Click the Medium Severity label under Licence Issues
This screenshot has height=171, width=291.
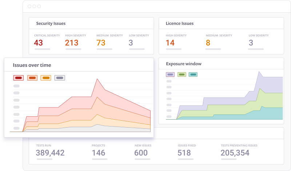pos(219,35)
